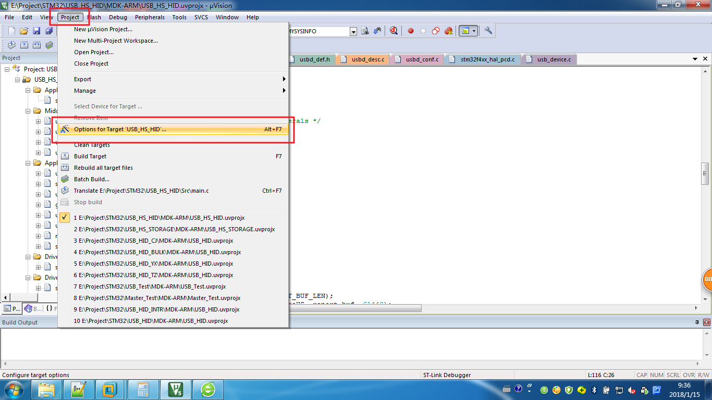This screenshot has width=712, height=400.
Task: Open the MYSYSINFO combo box dropdown arrow
Action: coord(353,32)
